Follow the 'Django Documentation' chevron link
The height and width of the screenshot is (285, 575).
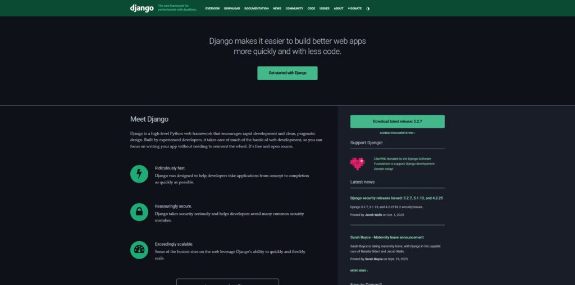tap(397, 133)
